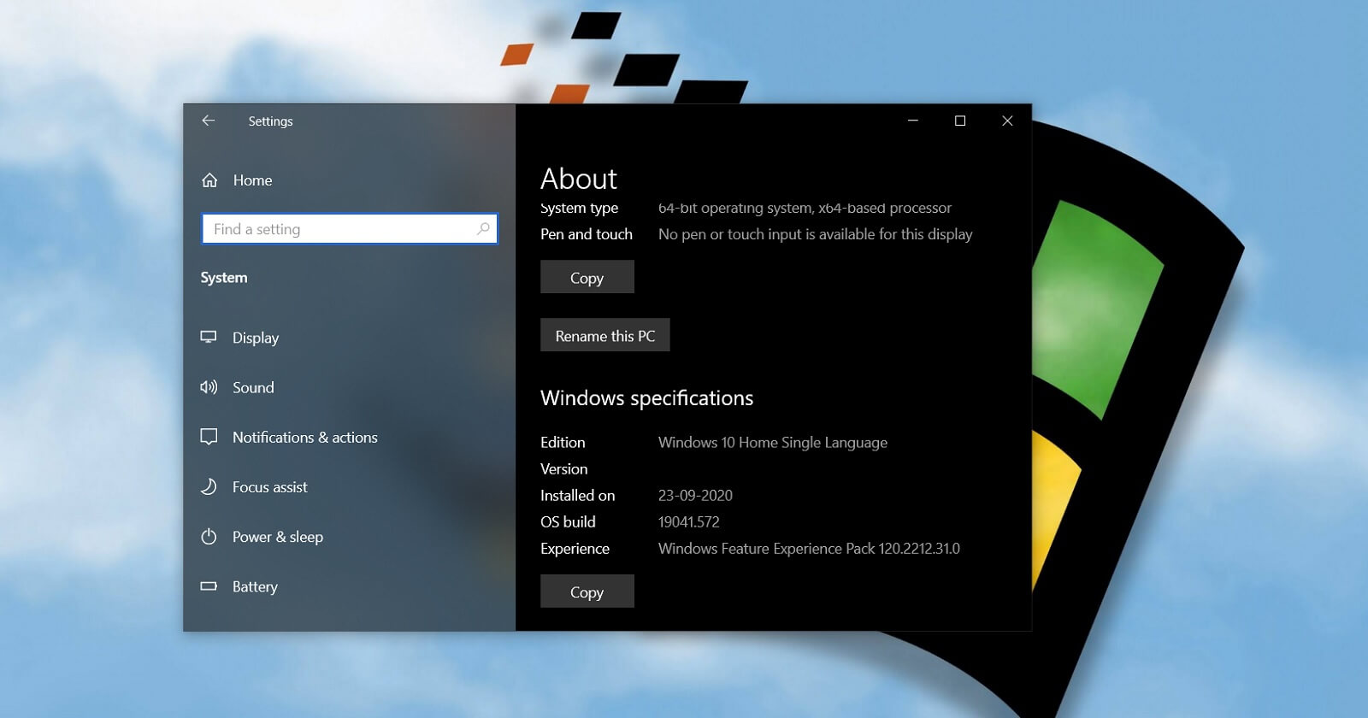The height and width of the screenshot is (718, 1368).
Task: Click the Find a setting field
Action: point(350,228)
